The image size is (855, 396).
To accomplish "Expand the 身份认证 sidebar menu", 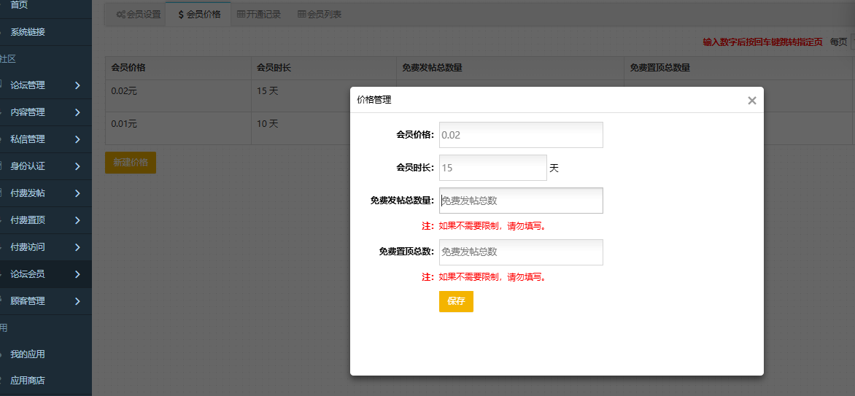I will click(x=46, y=166).
